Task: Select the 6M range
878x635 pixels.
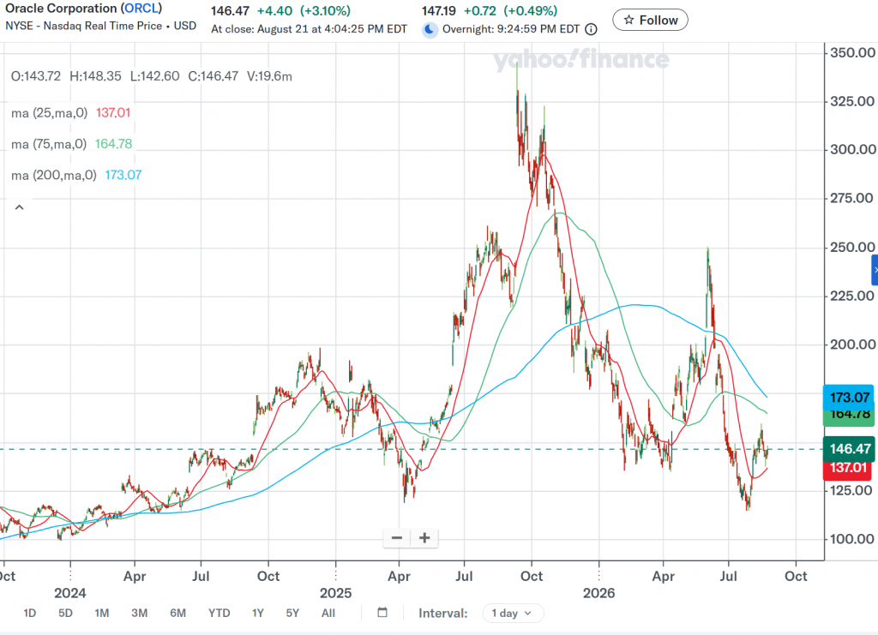Action: tap(178, 614)
